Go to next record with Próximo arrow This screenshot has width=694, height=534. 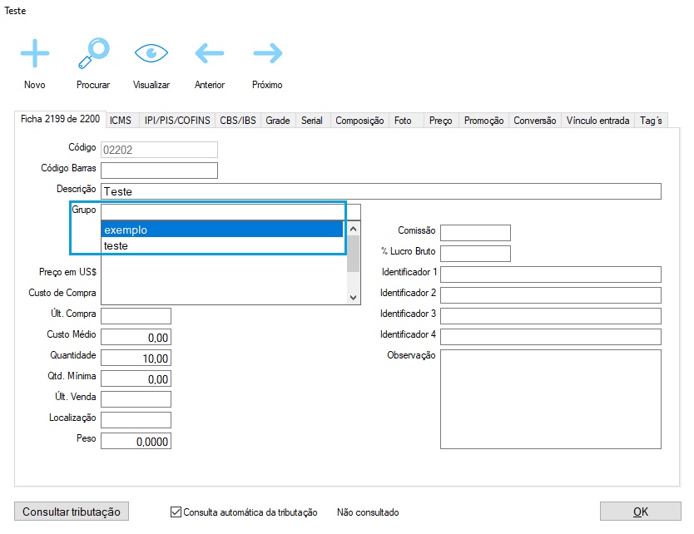pos(267,54)
